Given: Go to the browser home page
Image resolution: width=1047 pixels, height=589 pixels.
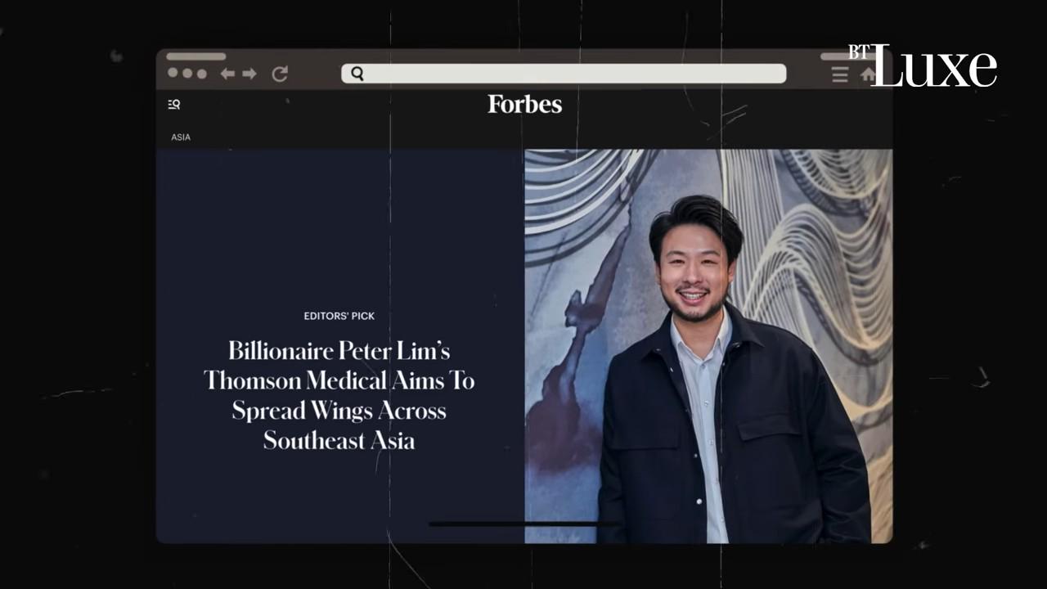Looking at the screenshot, I should coord(868,74).
